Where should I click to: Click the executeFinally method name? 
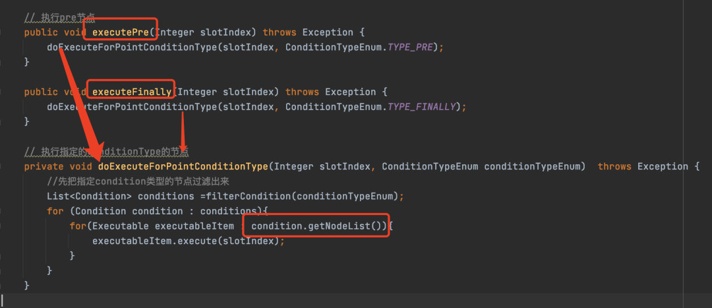click(x=132, y=92)
